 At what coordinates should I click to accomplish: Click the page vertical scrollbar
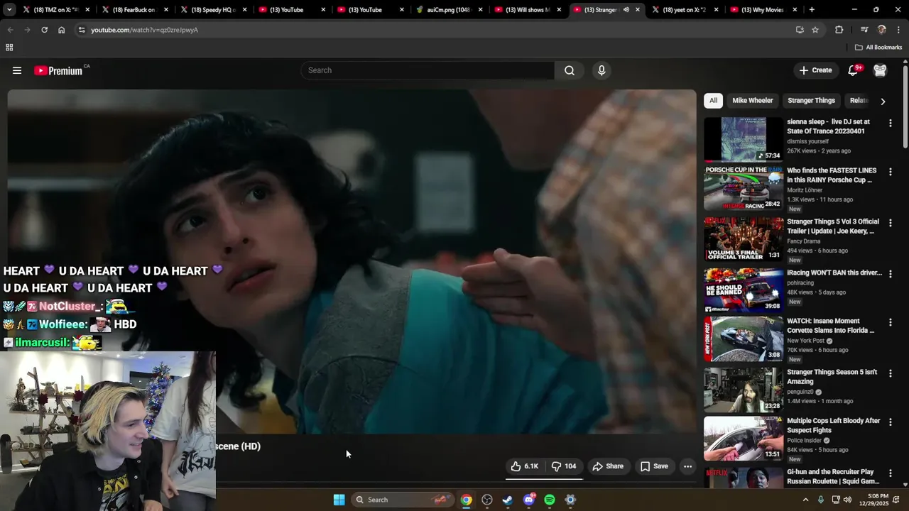[905, 106]
